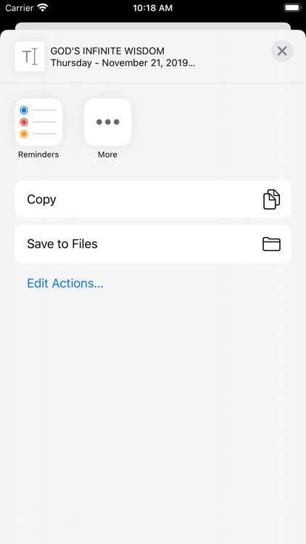This screenshot has width=306, height=544.
Task: Tap the 10:18 AM clock
Action: [153, 8]
